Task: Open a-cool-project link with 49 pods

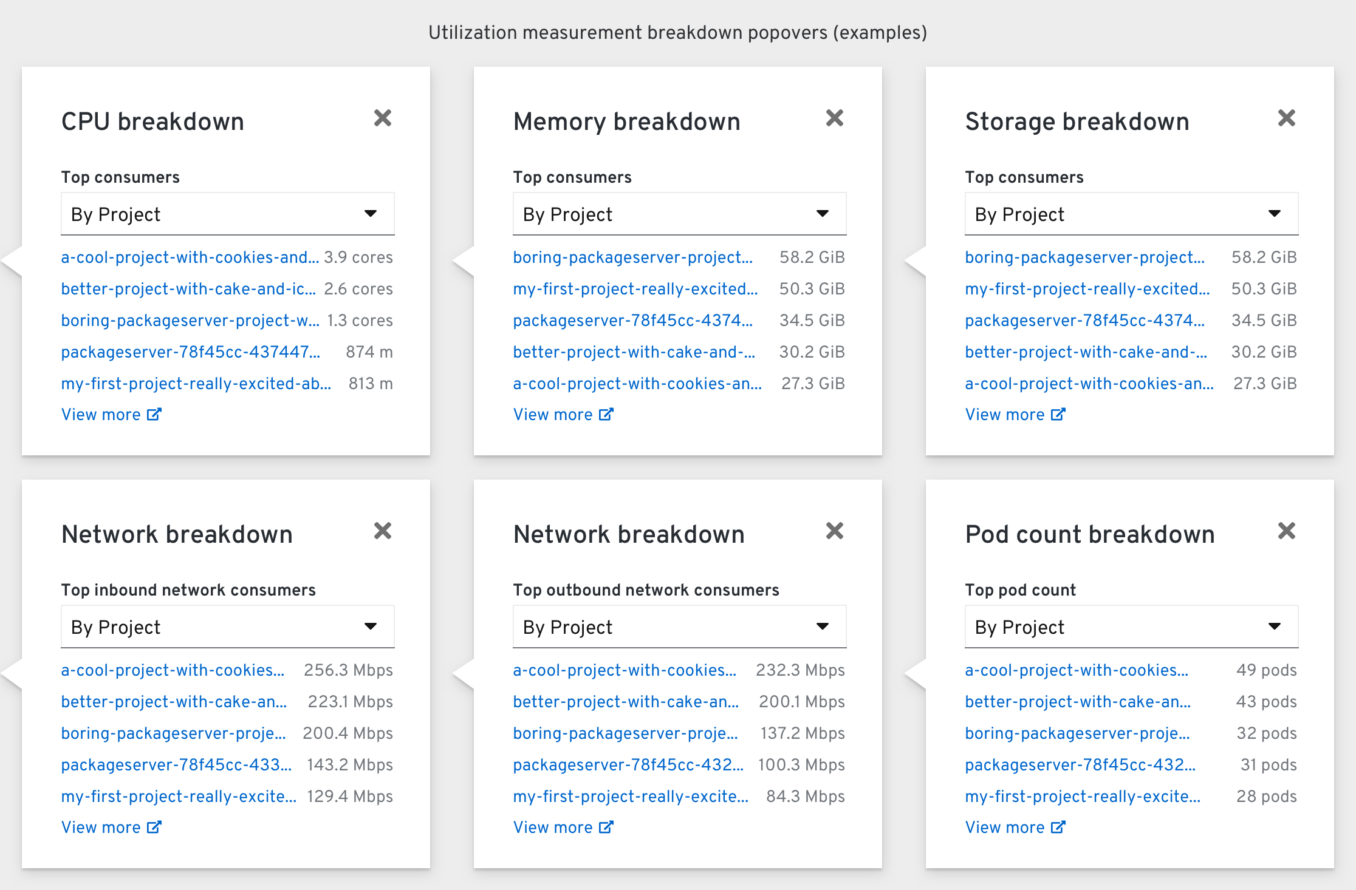Action: point(1077,670)
